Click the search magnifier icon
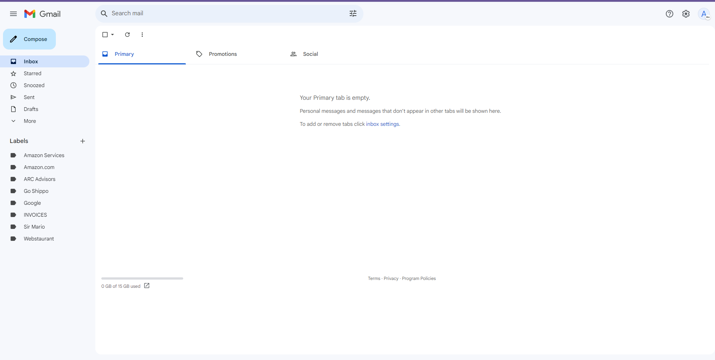 point(104,13)
